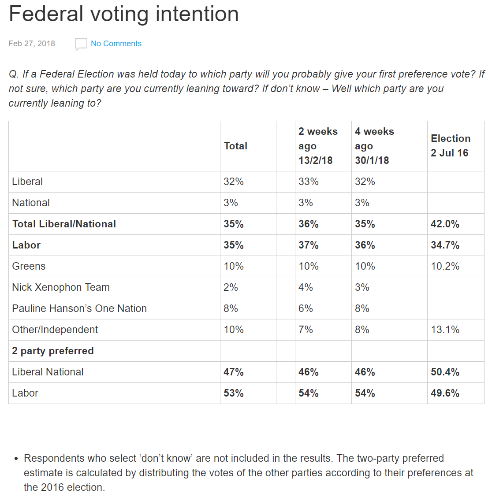
Task: Click the speech bubble comments icon
Action: 81,44
